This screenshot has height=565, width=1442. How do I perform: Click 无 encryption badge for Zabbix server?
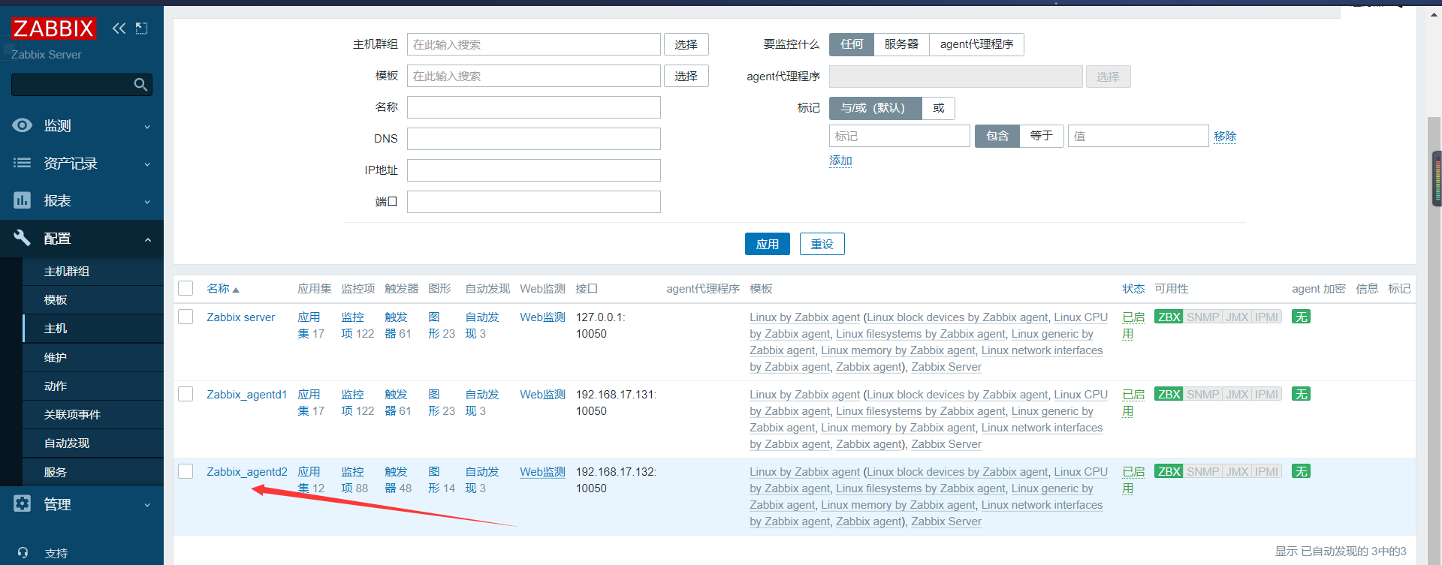[x=1301, y=317]
